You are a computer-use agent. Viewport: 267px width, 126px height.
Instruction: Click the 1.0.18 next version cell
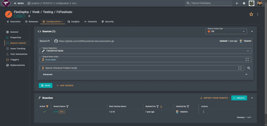pyautogui.click(x=112, y=112)
